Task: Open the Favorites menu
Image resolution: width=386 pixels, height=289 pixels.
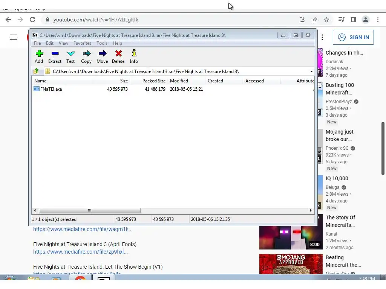Action: 82,43
